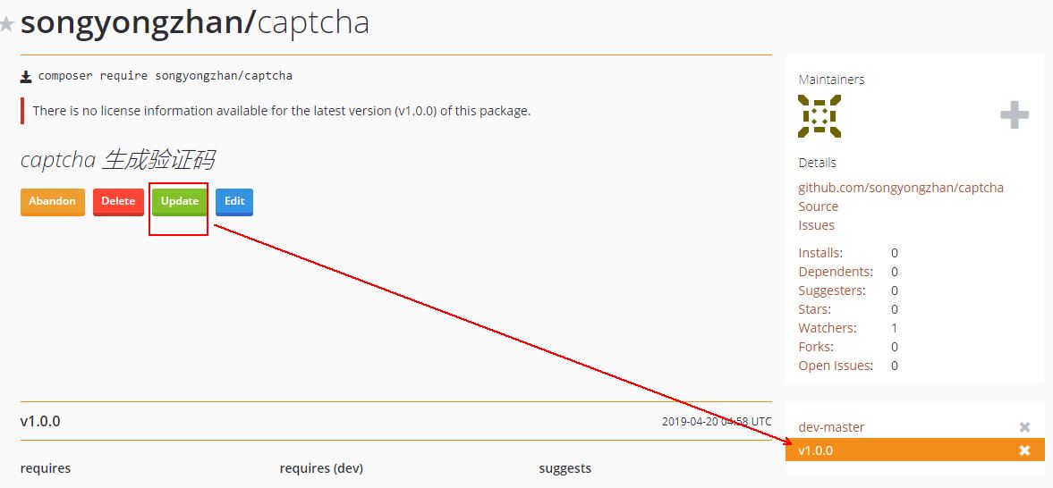
Task: Open the github.com/songyongzhan/captcha link
Action: [901, 188]
